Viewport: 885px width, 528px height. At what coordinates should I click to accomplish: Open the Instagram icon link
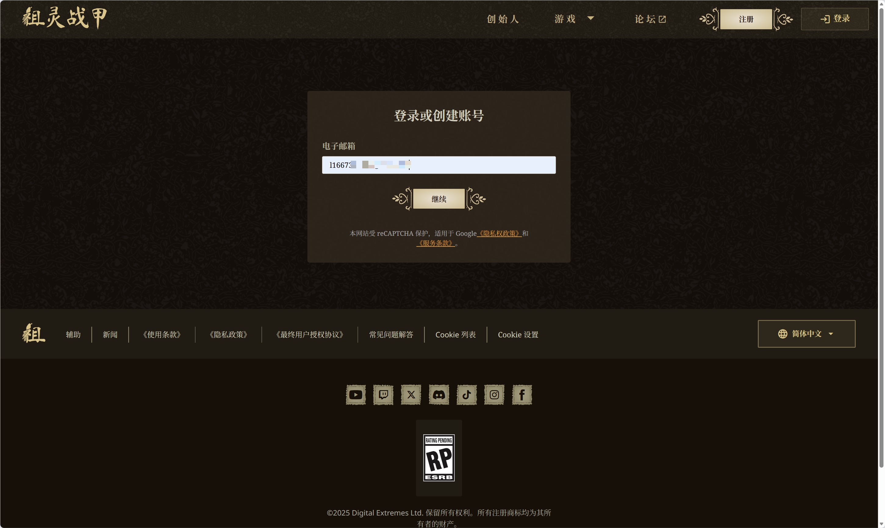[x=494, y=395]
